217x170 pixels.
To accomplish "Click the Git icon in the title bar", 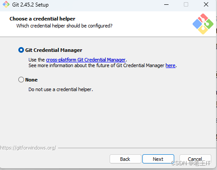I will 6,4.
